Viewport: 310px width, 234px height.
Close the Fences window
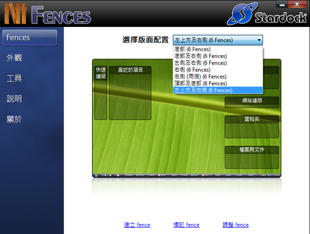297,4
